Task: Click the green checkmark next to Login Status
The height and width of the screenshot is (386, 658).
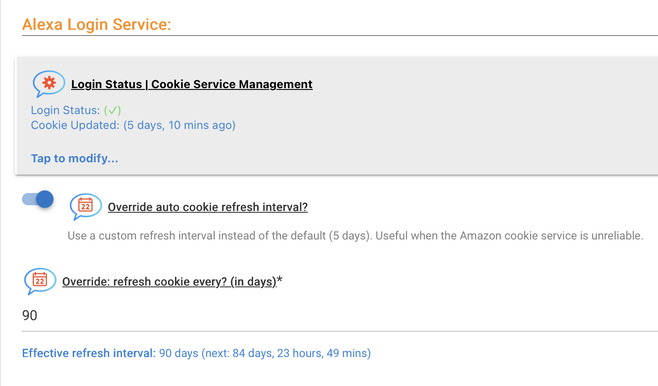Action: 112,110
